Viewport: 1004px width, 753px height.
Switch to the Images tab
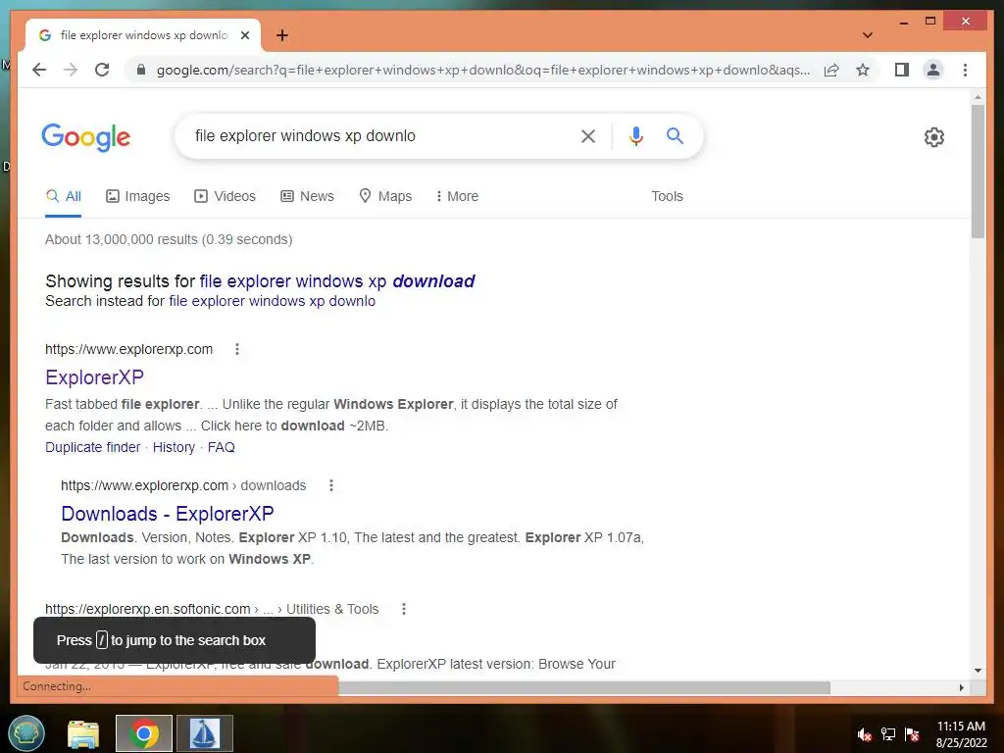click(x=137, y=196)
